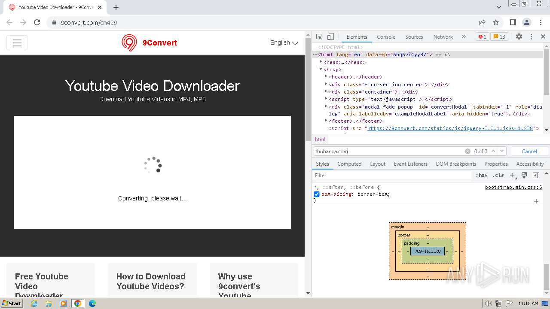
Task: Open a new browser tab
Action: 116,7
